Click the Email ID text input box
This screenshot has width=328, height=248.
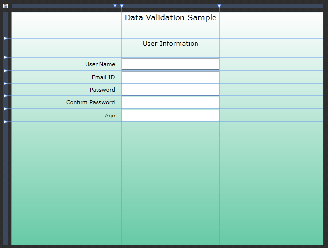(x=170, y=77)
